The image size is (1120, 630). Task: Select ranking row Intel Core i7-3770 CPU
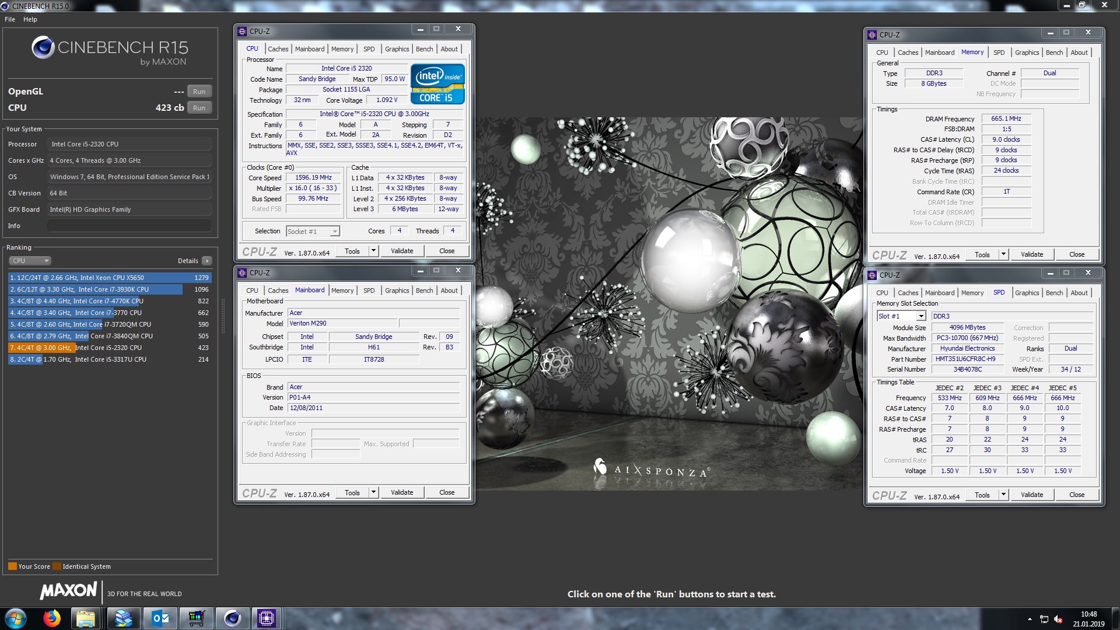110,313
